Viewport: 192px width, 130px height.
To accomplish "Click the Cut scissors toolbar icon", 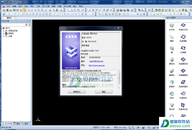I will click(36, 10).
